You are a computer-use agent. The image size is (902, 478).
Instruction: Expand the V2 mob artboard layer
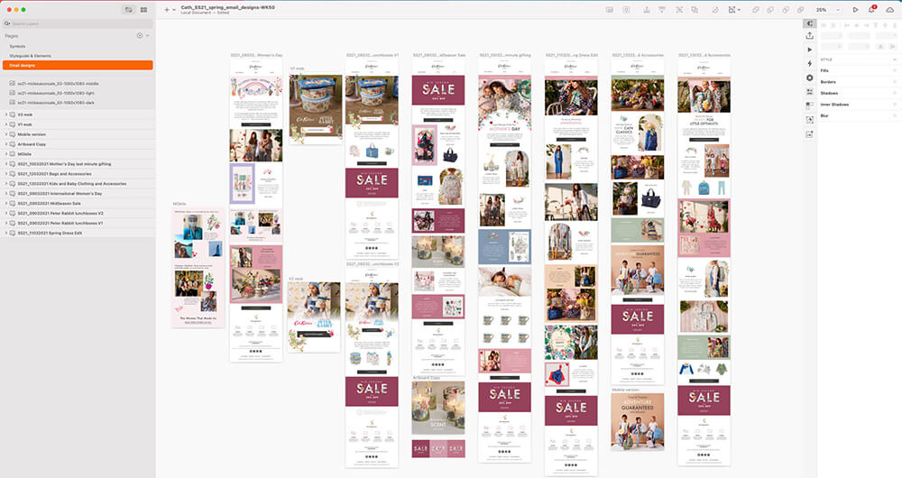[6, 115]
